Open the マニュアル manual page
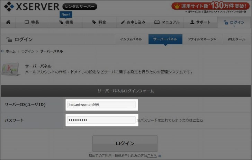 (x=167, y=22)
